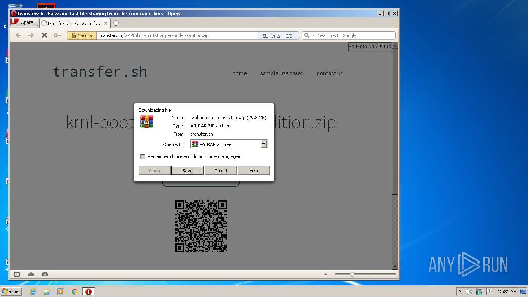Toggle Opera Turbo speedometer icon
528x297 pixels.
(x=45, y=274)
